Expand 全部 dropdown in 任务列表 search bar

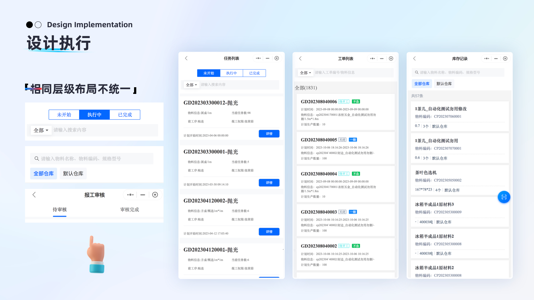point(191,85)
